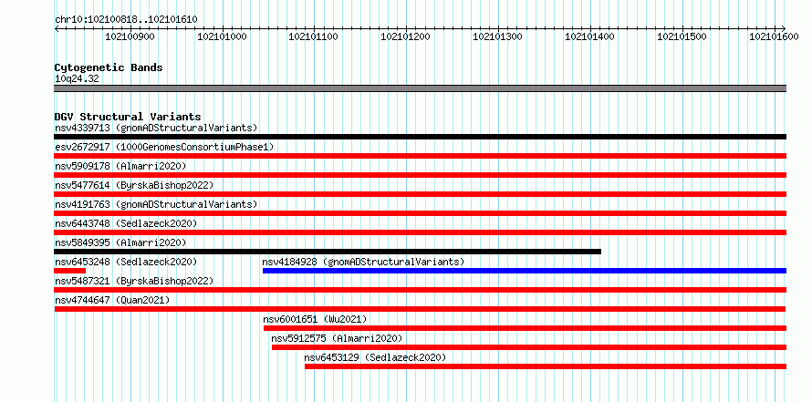Click ruler position 102101400

click(x=589, y=36)
